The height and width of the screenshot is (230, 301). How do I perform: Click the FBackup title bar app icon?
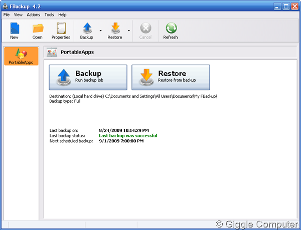click(5, 7)
